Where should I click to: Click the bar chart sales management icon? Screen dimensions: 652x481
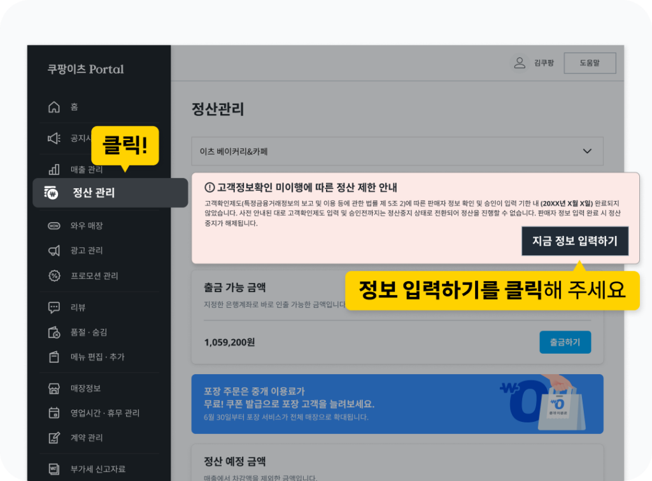(x=54, y=169)
